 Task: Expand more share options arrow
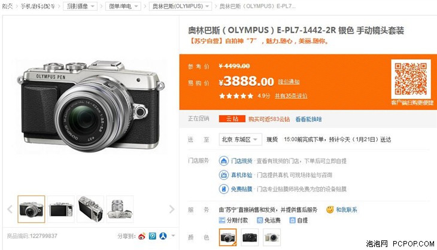(x=173, y=236)
